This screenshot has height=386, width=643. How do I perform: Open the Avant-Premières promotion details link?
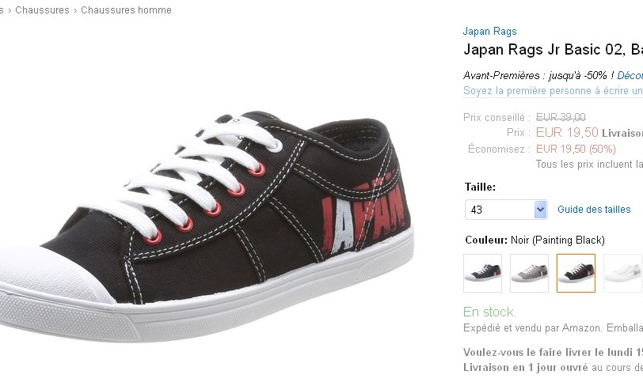point(630,75)
